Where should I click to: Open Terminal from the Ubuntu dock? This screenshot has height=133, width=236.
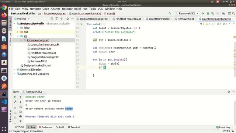click(4, 71)
